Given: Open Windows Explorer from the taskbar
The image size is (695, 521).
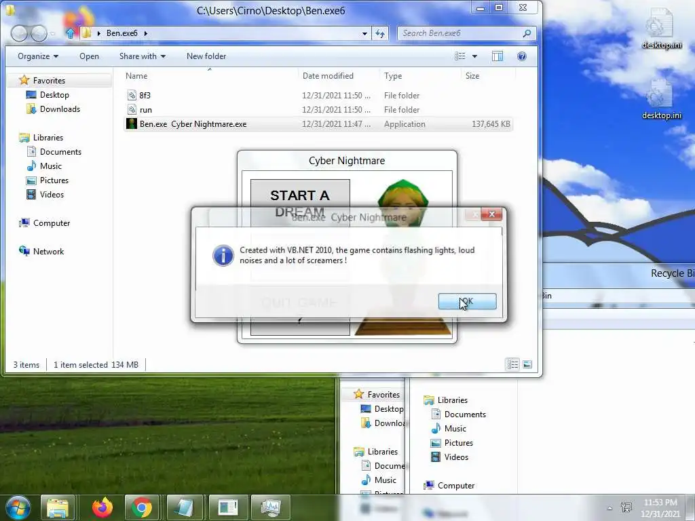Looking at the screenshot, I should tap(58, 507).
